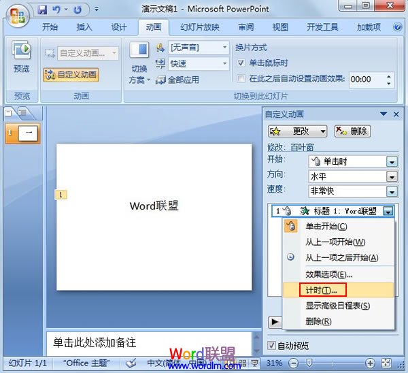Choose 显示高级日程表(S) menu entry
This screenshot has height=373, width=408.
pos(338,306)
